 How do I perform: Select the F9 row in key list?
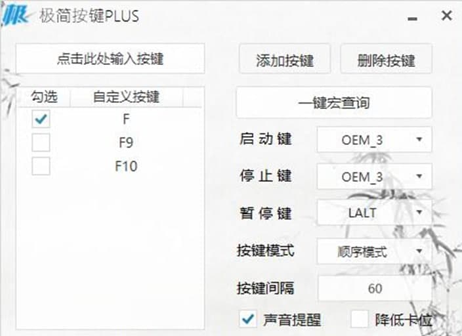coord(126,142)
